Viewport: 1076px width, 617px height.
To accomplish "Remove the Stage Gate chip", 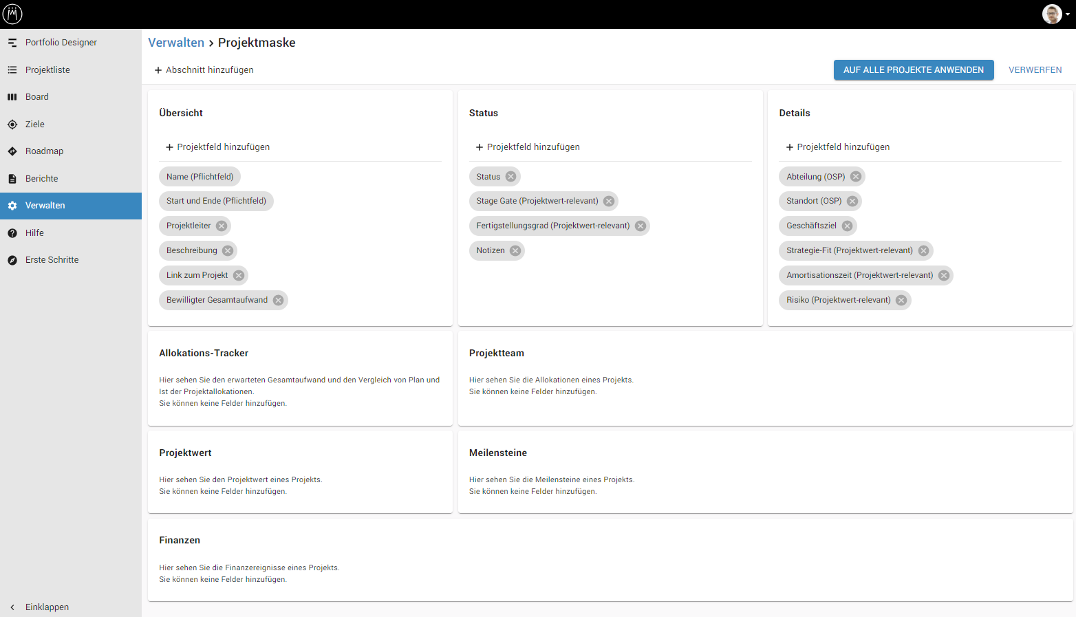I will click(609, 201).
